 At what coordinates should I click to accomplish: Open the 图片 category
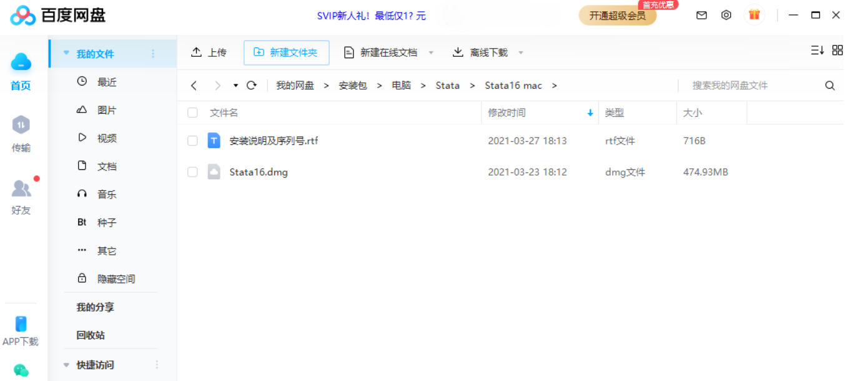(106, 110)
